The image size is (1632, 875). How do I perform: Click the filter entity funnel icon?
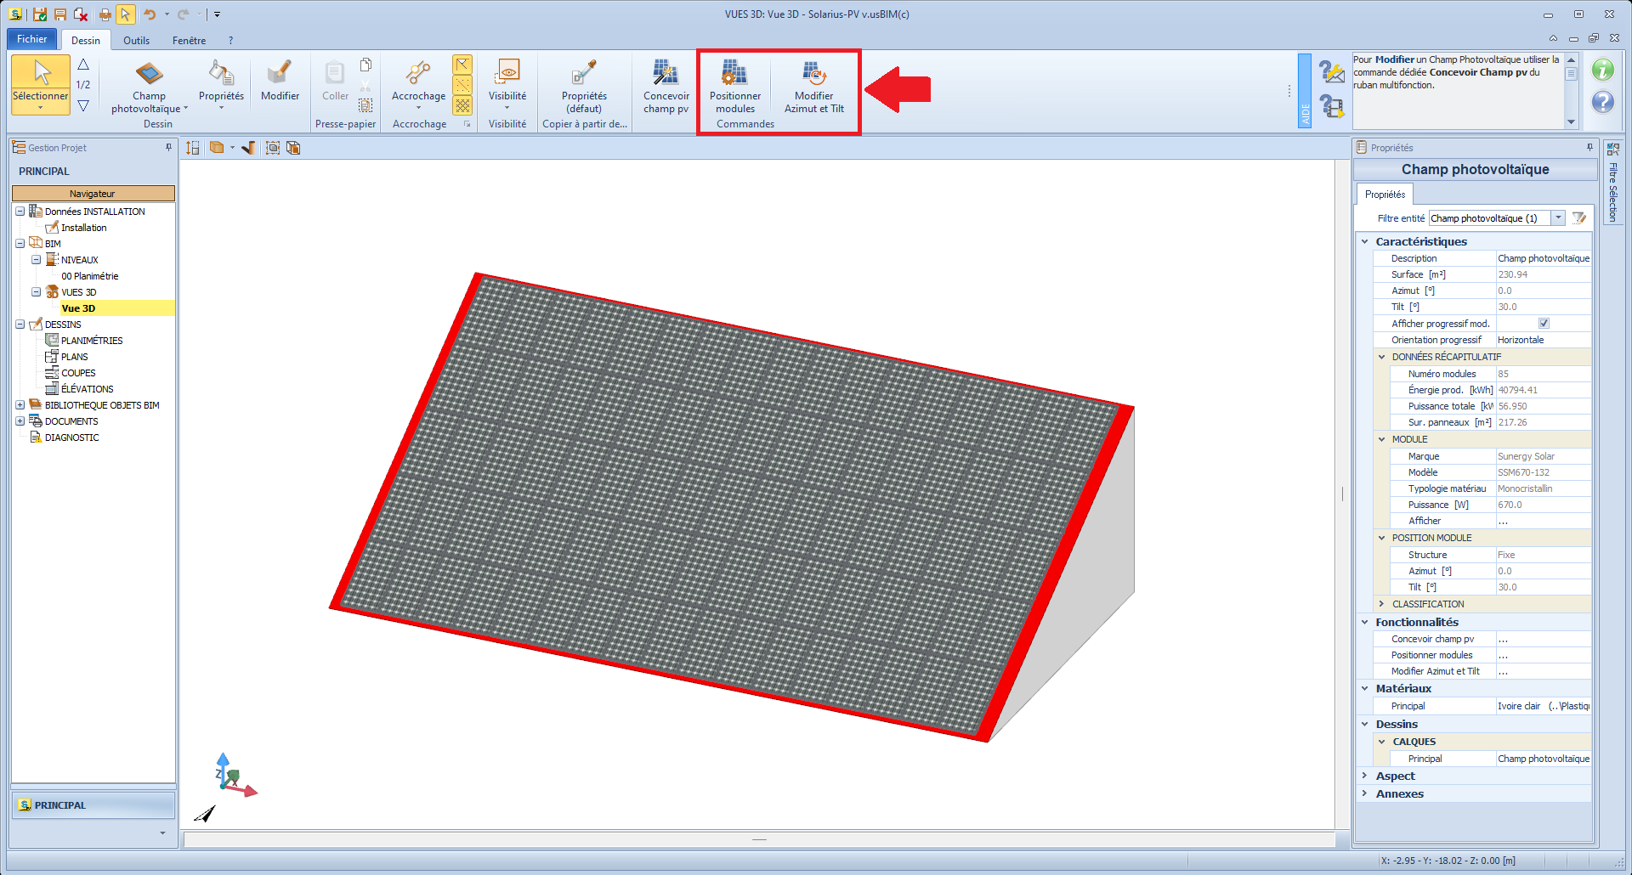(x=1579, y=218)
